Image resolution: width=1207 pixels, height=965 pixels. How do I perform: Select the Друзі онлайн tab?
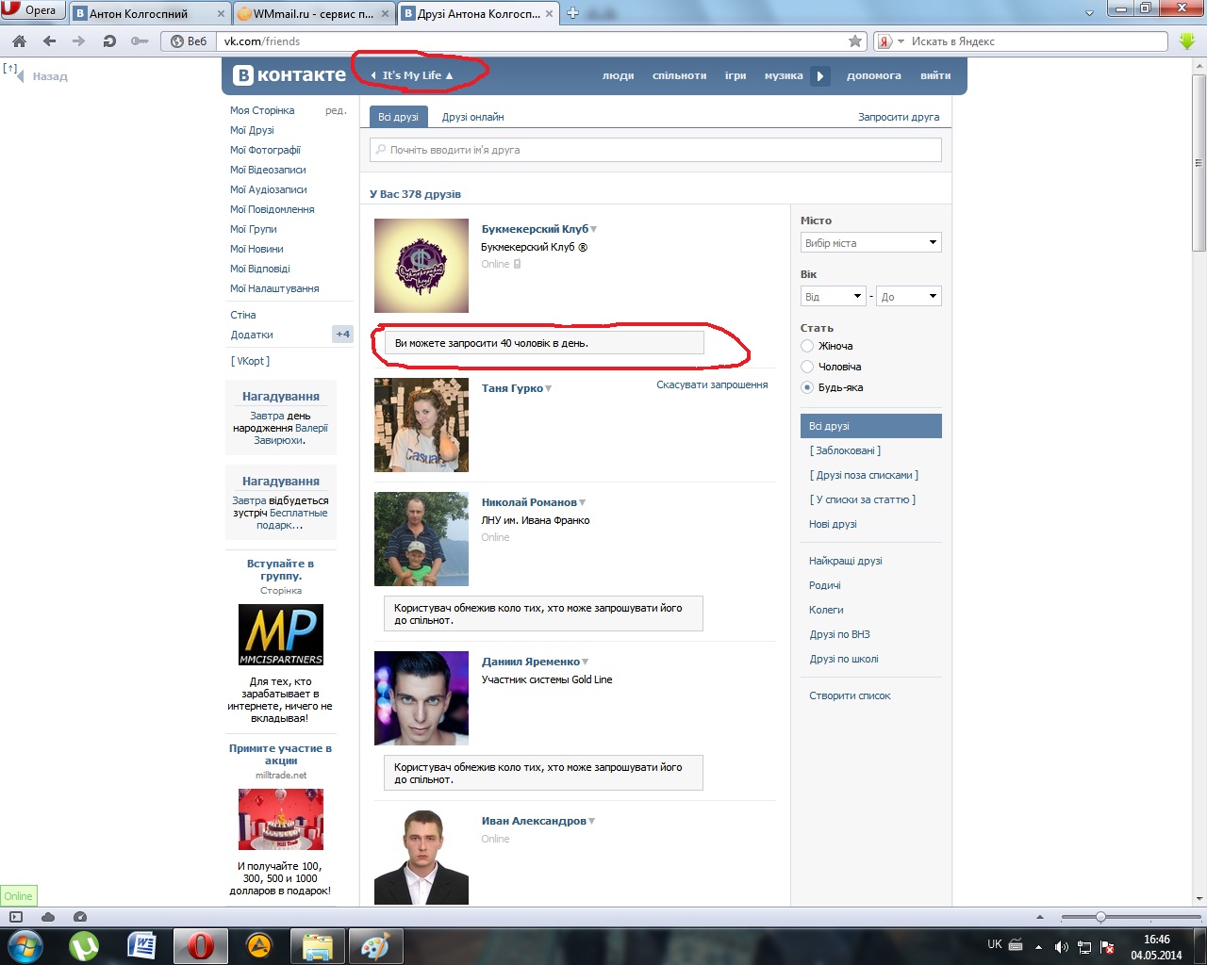coord(473,117)
